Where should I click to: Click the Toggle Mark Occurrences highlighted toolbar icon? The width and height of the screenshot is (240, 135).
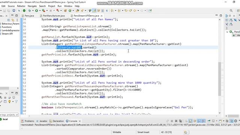click(x=94, y=10)
